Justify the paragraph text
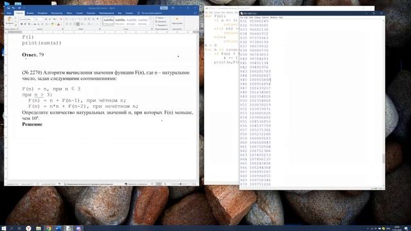Screen dimensions: 411x231 pos(78,24)
